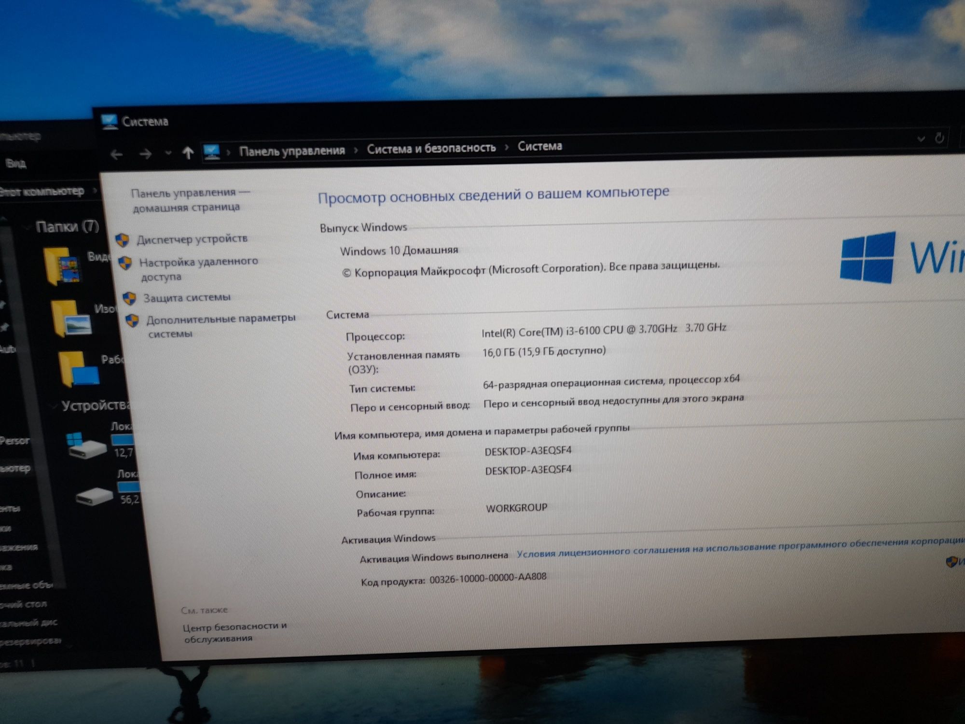Select computer name 'DESKTOP-A3EQSF4' beside 'Имя компьютера'
Screen dimensions: 965x724
[528, 451]
